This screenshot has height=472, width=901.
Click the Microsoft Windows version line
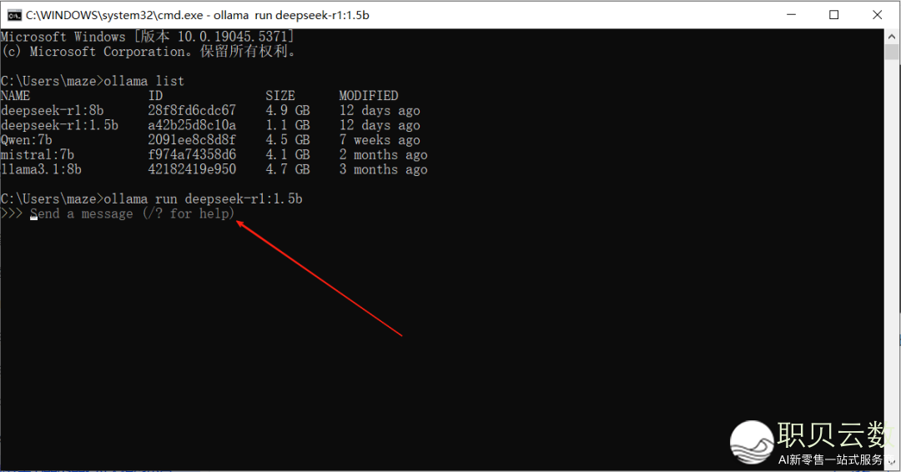pos(147,37)
